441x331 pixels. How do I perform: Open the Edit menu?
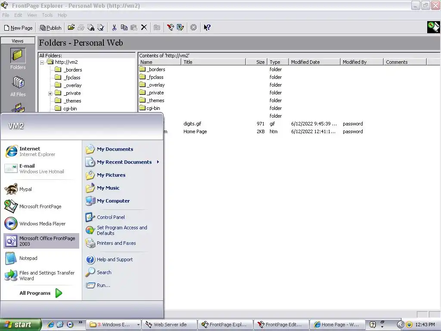click(18, 15)
